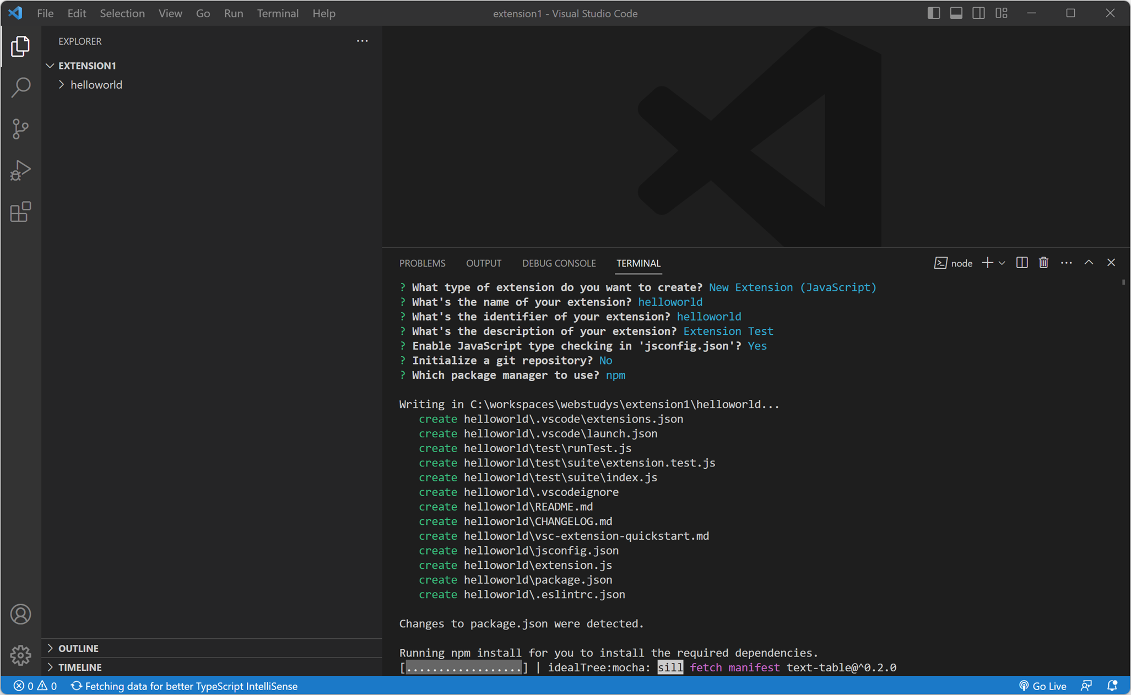Toggle the secondary side bar

[978, 13]
